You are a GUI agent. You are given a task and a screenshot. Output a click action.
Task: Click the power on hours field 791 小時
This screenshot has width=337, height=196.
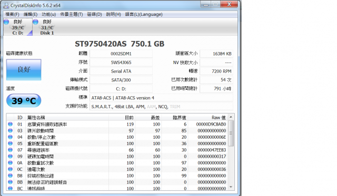(x=216, y=89)
